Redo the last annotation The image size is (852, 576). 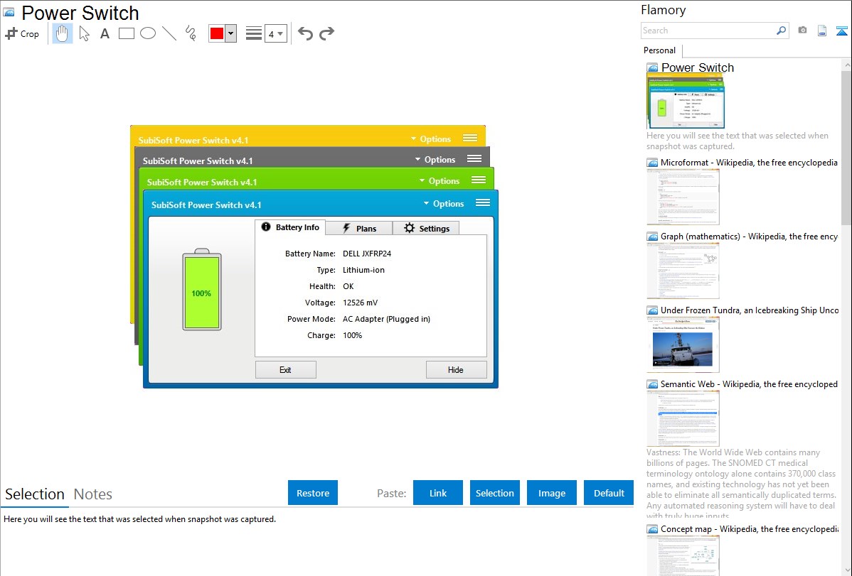tap(326, 33)
